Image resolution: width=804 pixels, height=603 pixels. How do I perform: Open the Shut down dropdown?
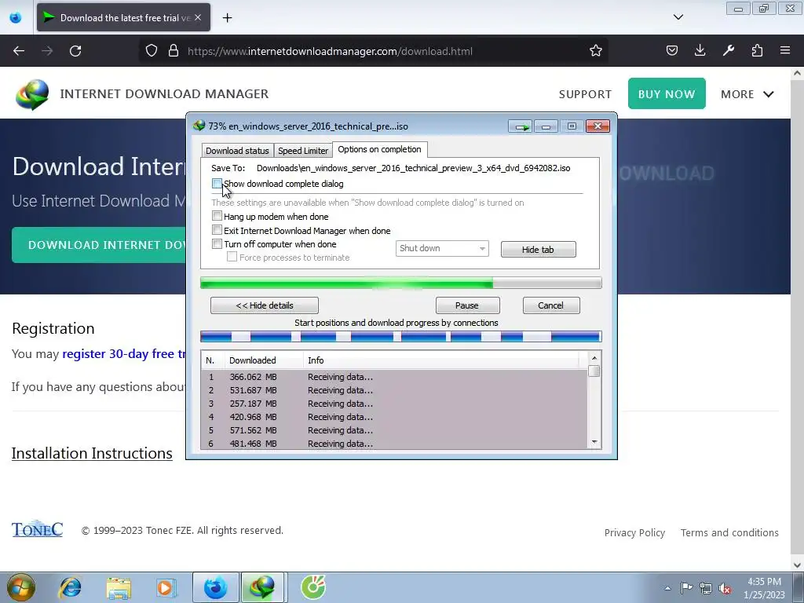click(x=442, y=248)
